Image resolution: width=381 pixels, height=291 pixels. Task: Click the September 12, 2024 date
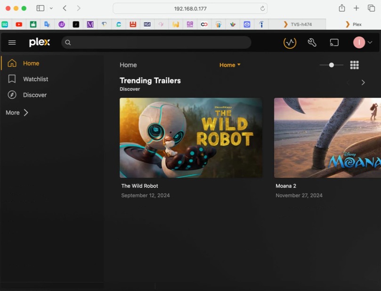coord(146,195)
